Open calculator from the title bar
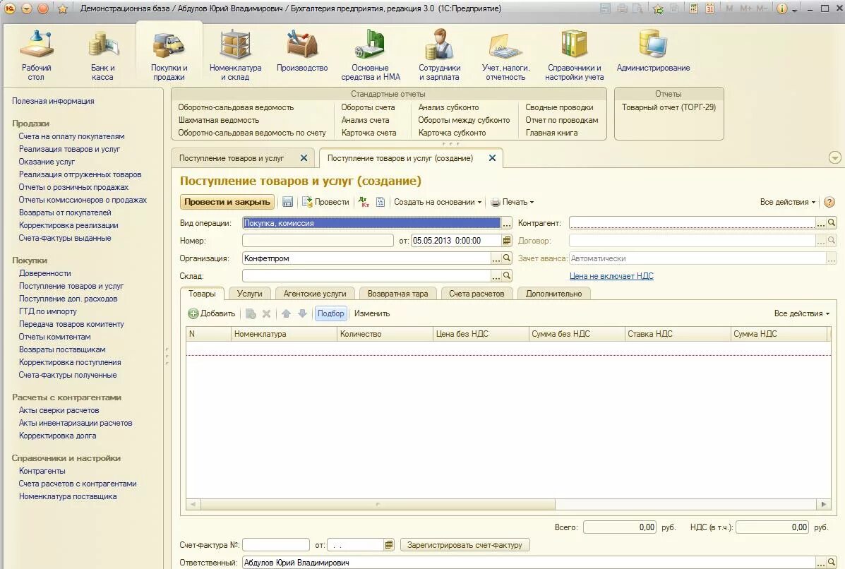 coord(694,8)
